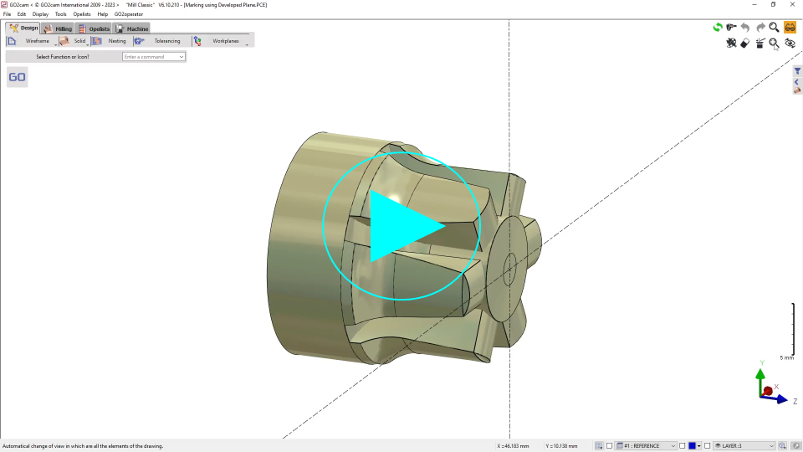Open the Opelists menu in menu bar

82,14
